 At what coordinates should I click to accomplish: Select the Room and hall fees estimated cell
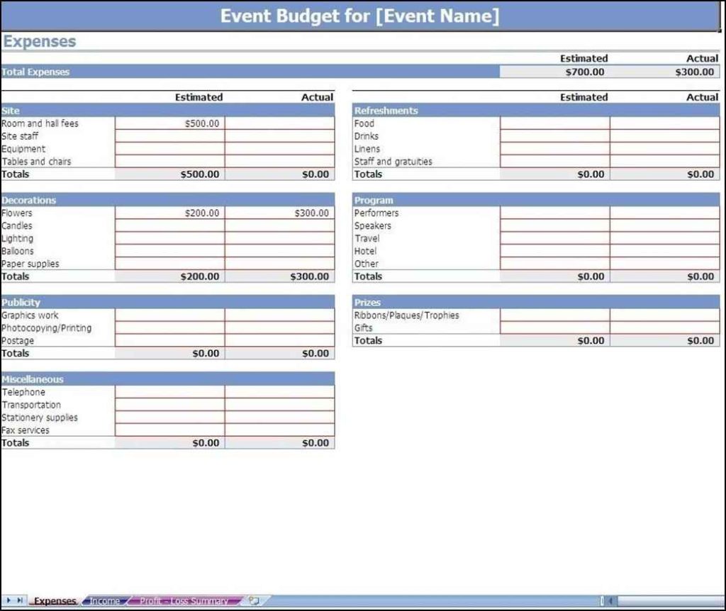tap(170, 123)
